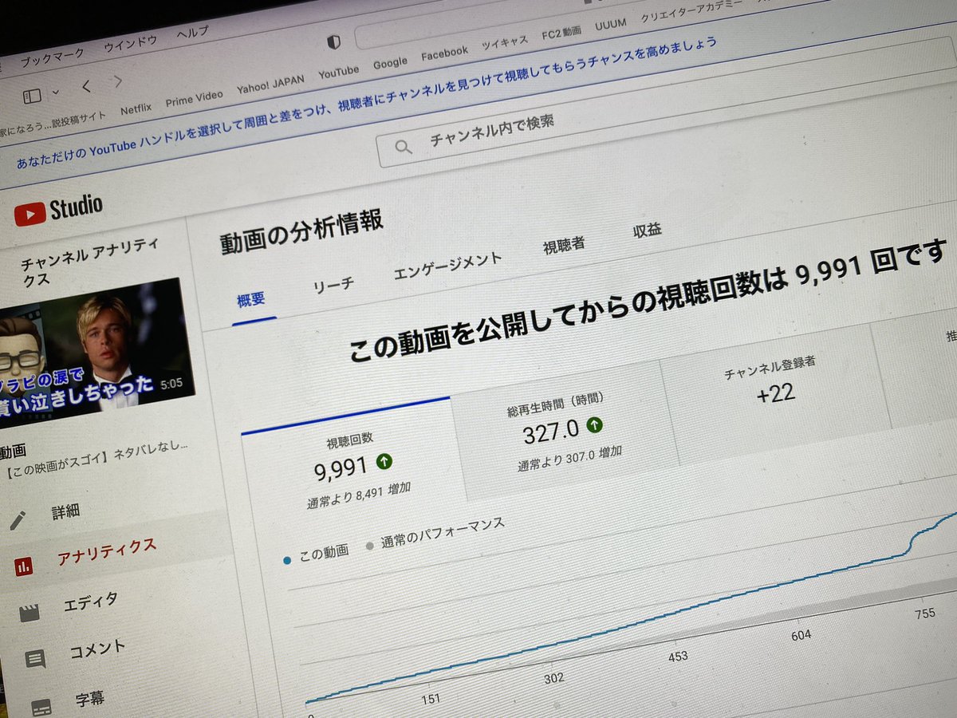This screenshot has height=718, width=957.
Task: Open the ウインドウ menu
Action: [x=131, y=45]
